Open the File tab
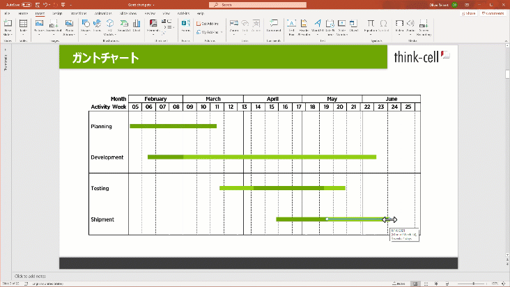The width and height of the screenshot is (510, 287). pos(7,13)
